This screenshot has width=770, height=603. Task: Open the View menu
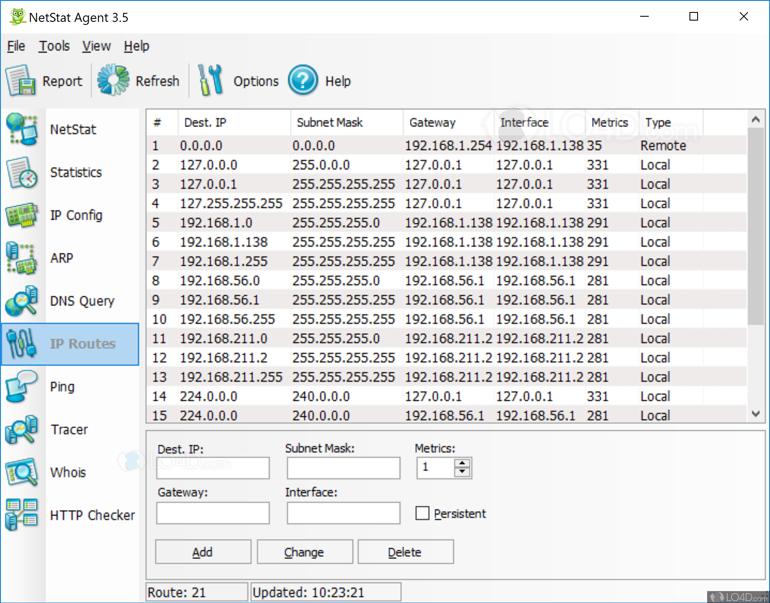point(96,46)
